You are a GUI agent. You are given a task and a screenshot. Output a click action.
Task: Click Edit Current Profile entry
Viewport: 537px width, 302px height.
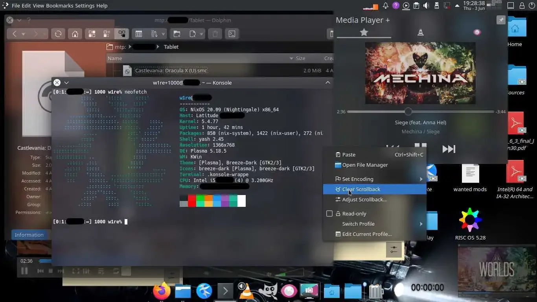tap(375, 234)
